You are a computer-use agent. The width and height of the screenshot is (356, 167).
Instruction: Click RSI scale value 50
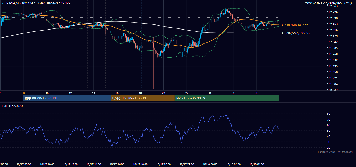pyautogui.click(x=328, y=131)
